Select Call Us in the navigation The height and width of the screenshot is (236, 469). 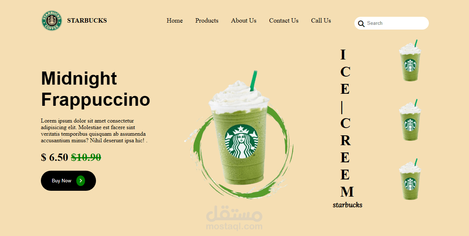pyautogui.click(x=321, y=20)
